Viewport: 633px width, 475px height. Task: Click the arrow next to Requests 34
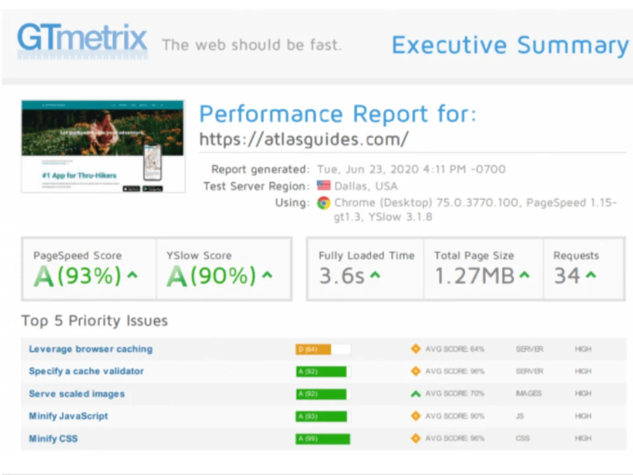tap(591, 275)
